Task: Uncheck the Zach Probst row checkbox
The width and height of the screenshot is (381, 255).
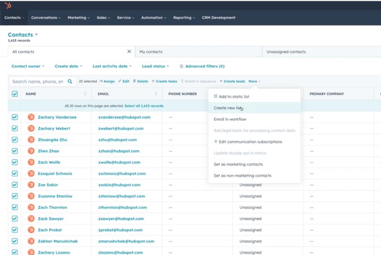Action: (15, 230)
